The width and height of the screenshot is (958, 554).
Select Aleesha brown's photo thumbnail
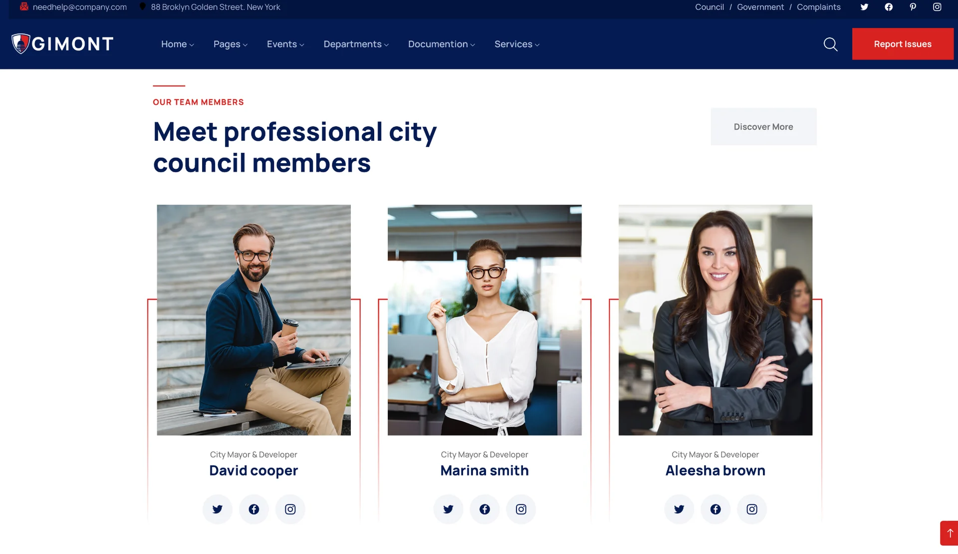pos(715,320)
